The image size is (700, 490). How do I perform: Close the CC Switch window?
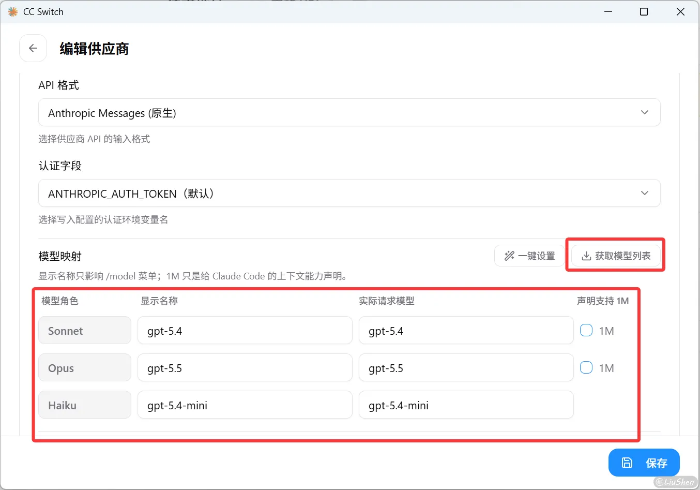point(680,11)
